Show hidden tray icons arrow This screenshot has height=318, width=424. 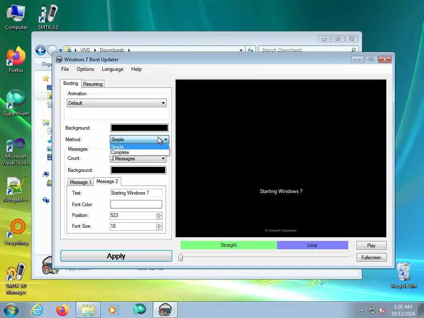point(362,310)
